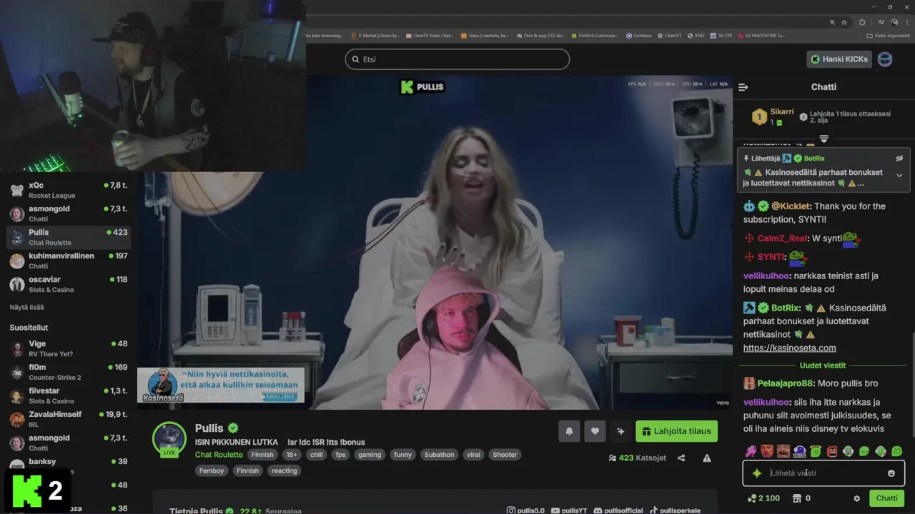Open the fiivestar recommended channel
Image resolution: width=915 pixels, height=514 pixels.
point(69,395)
